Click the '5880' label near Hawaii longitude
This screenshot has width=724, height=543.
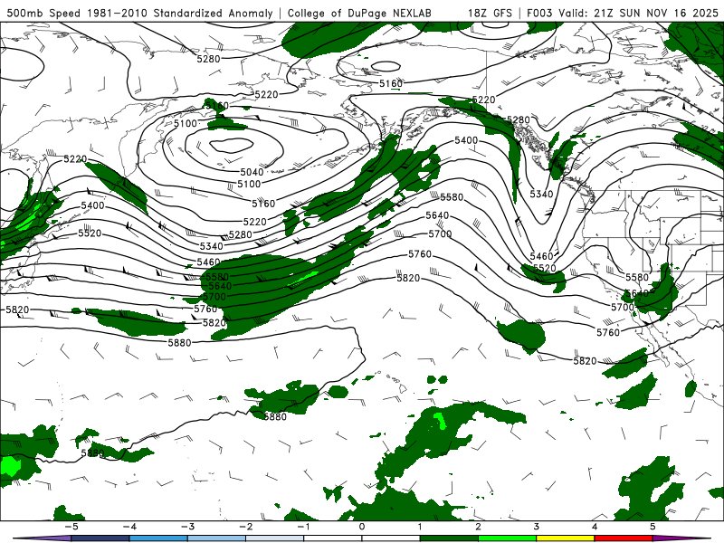[275, 417]
